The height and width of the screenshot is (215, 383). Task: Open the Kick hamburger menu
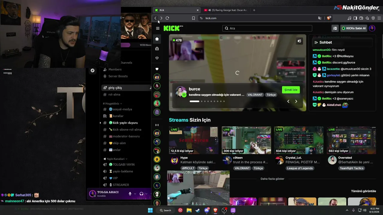click(x=158, y=28)
